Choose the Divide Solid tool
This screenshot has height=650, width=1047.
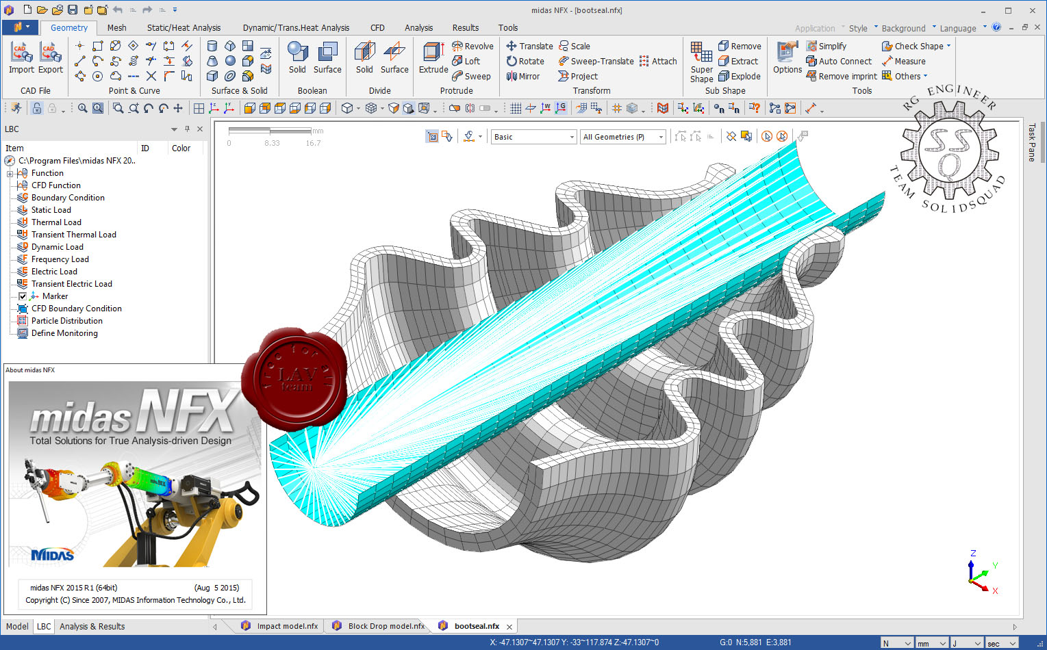(x=364, y=57)
